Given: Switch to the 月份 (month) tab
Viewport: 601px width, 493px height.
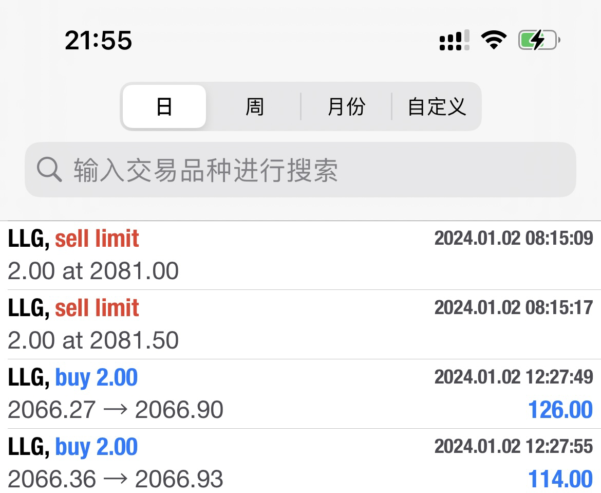Looking at the screenshot, I should pyautogui.click(x=346, y=106).
